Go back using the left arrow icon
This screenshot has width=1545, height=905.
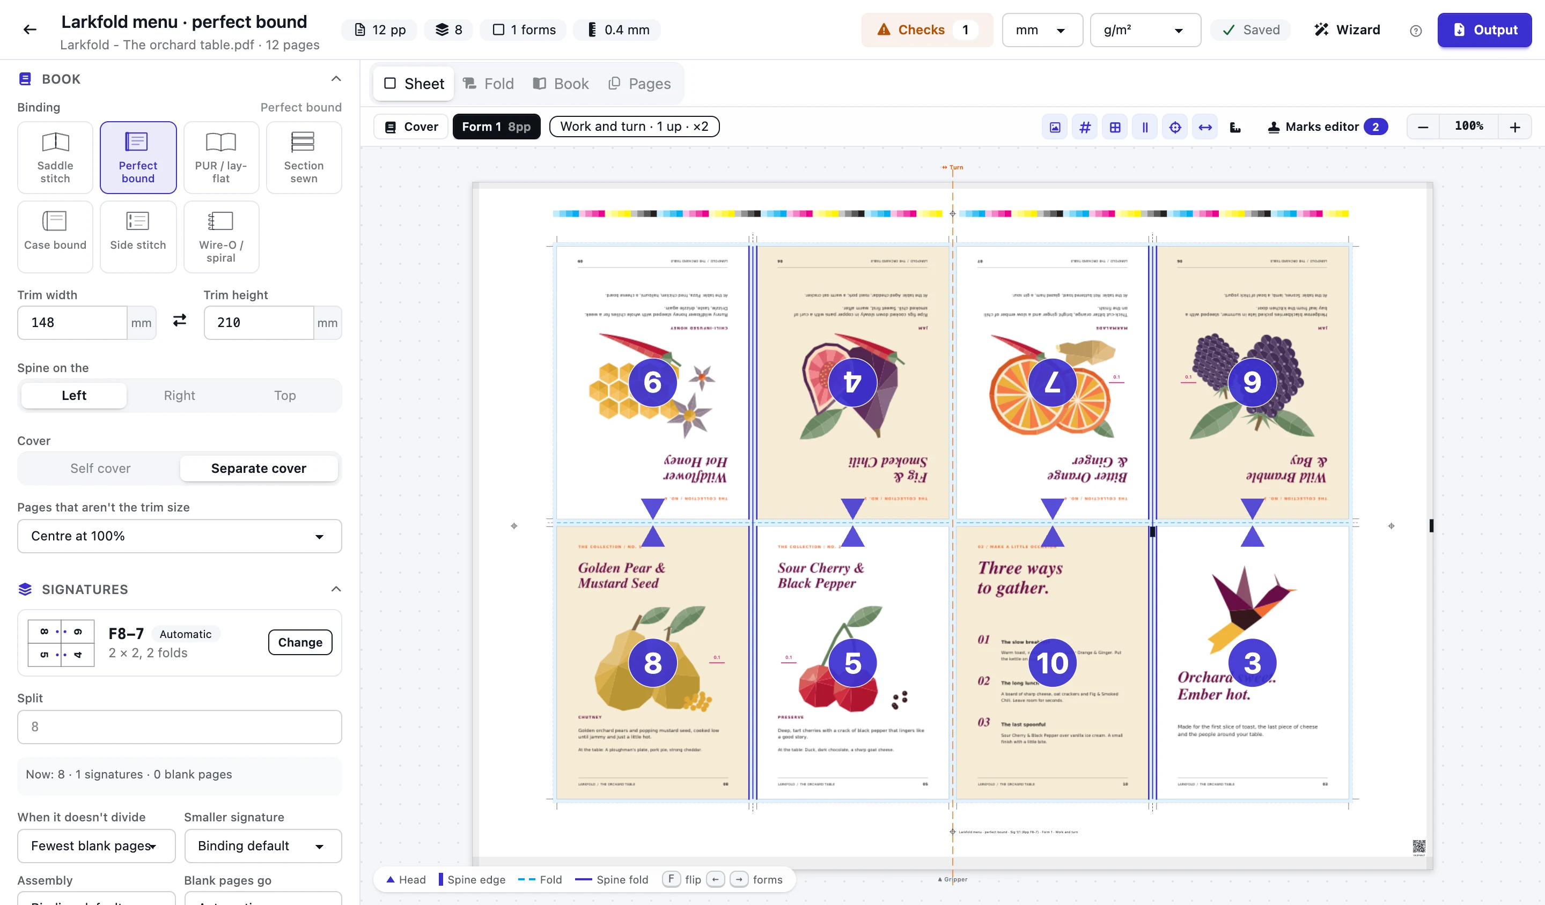30,29
